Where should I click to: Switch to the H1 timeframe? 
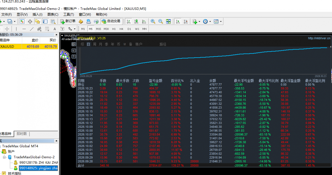coord(114,29)
